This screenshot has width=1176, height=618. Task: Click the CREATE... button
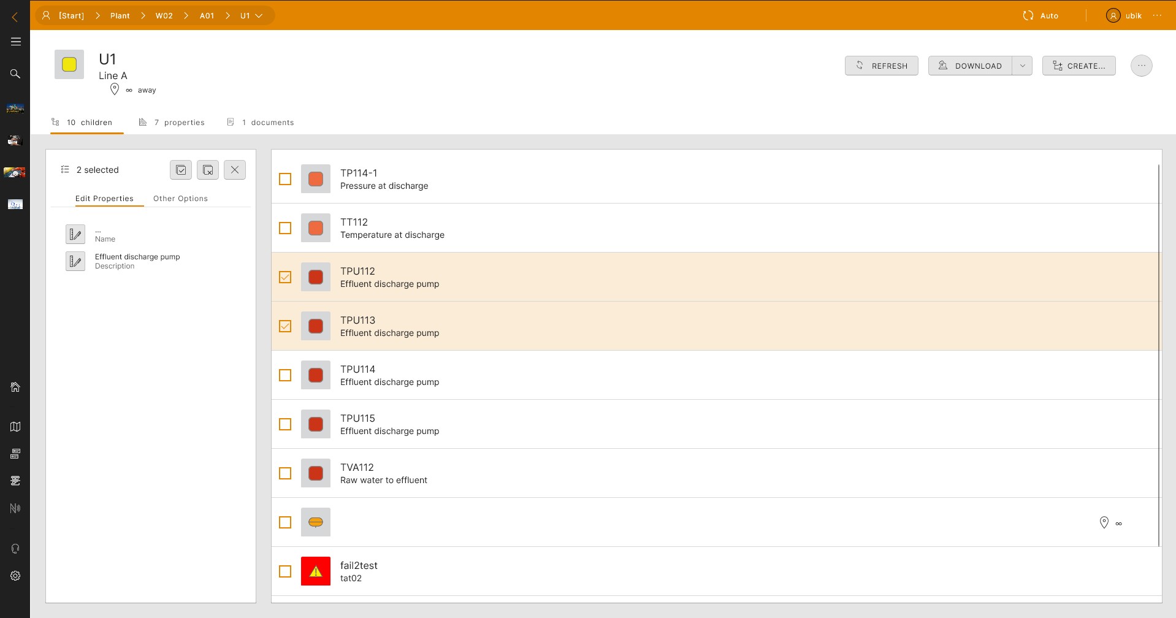[1079, 66]
